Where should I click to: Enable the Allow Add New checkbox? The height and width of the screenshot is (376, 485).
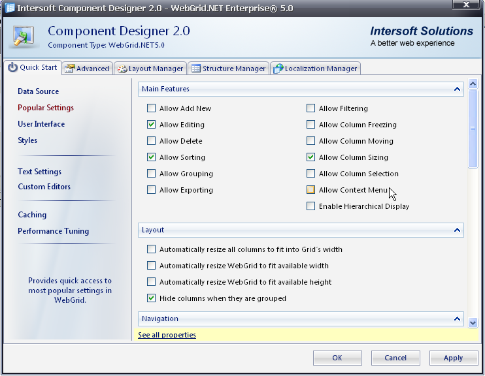tap(151, 108)
